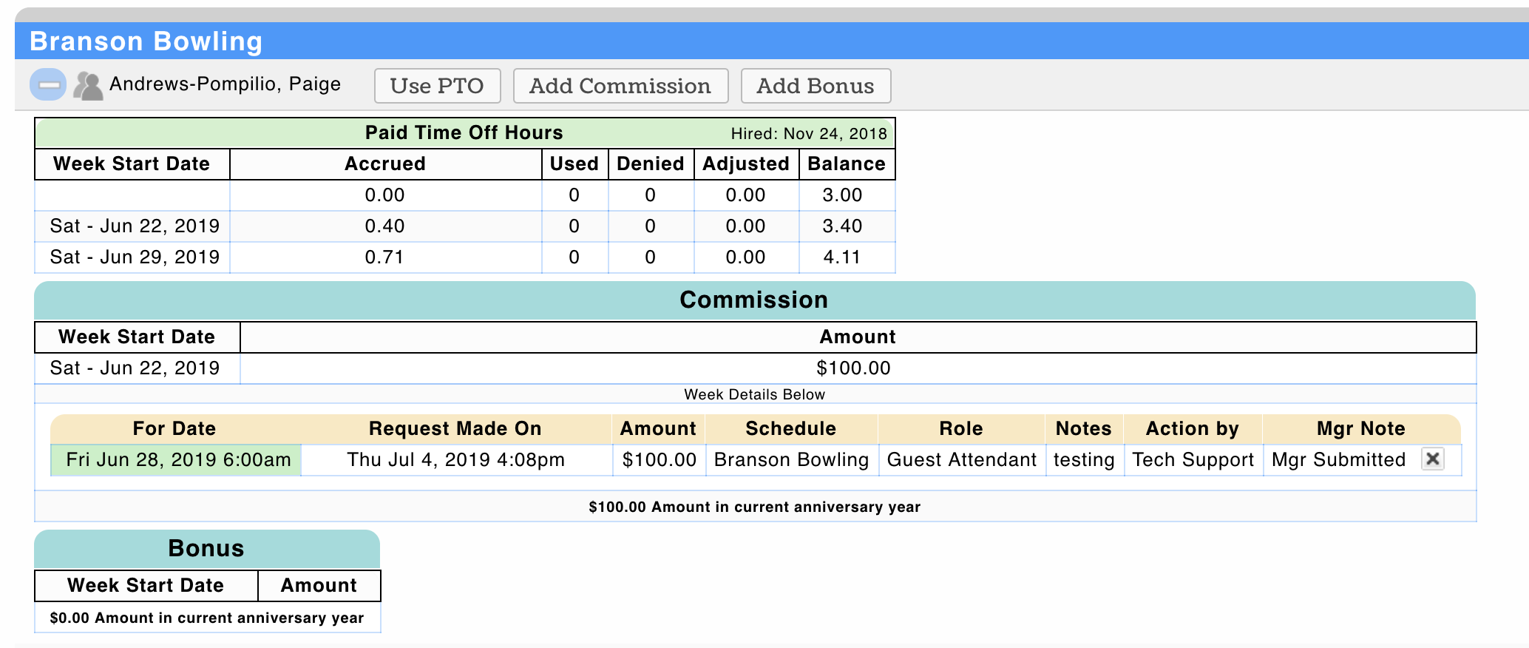Click the Tech Support action-by cell
This screenshot has height=648, width=1529.
point(1193,460)
